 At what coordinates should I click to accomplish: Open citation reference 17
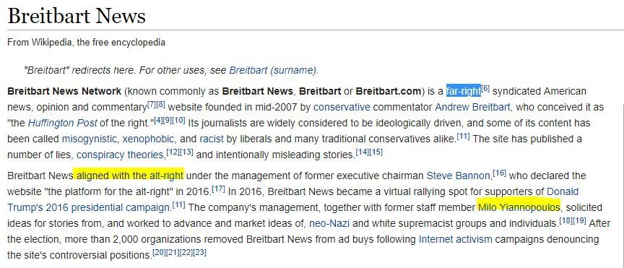pos(218,189)
